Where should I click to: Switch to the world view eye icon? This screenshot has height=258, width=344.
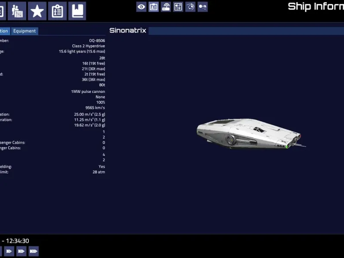(x=141, y=7)
